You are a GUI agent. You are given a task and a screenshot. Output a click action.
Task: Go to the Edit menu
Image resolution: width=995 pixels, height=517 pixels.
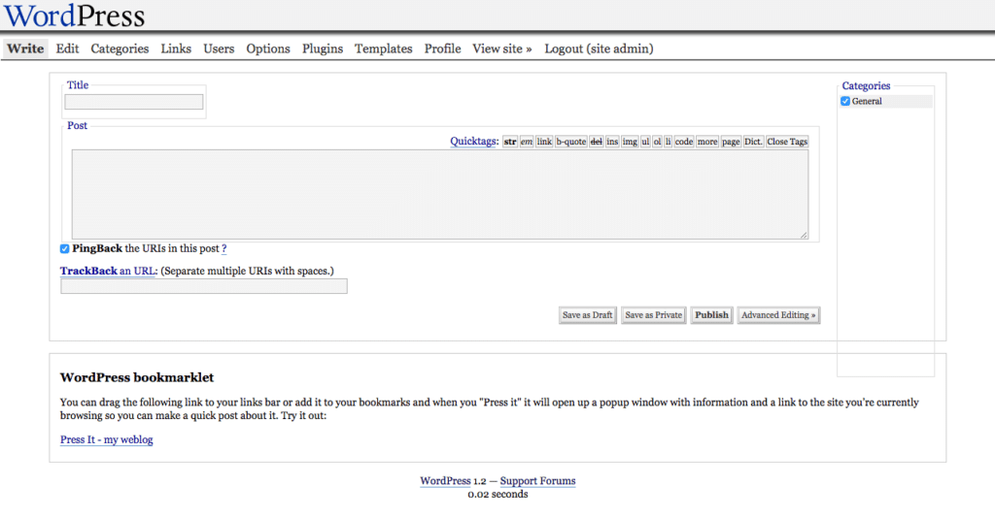click(x=67, y=48)
